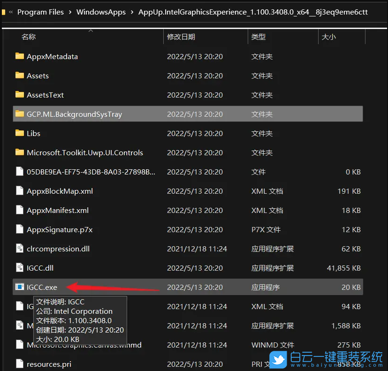
Task: Click the resources.pri document icon
Action: pyautogui.click(x=19, y=364)
